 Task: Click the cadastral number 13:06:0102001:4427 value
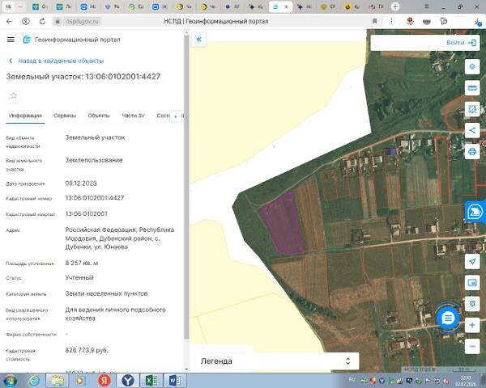tap(95, 198)
